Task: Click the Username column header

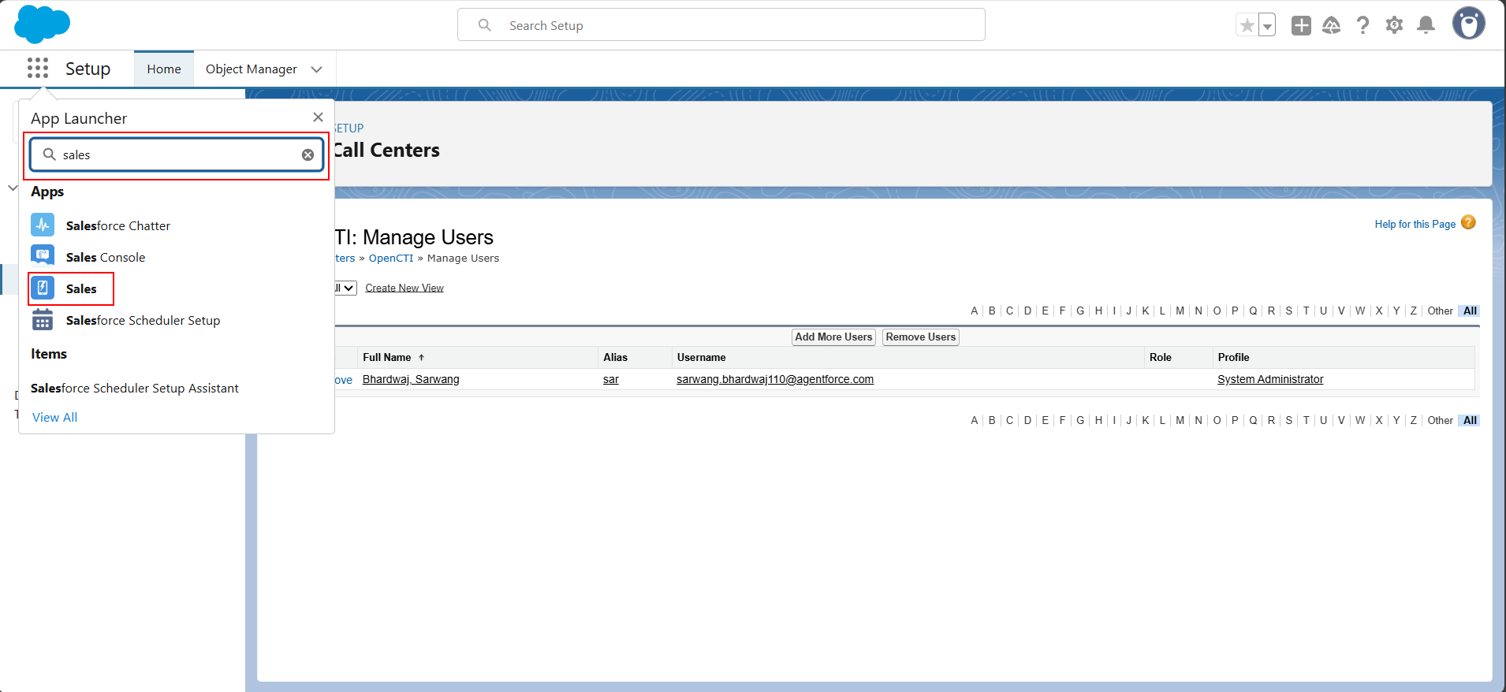Action: coord(701,358)
